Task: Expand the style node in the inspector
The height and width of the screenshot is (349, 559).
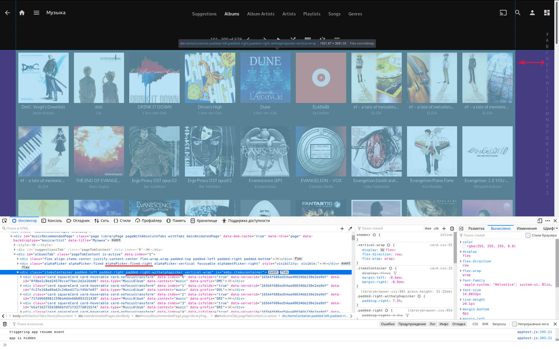Action: click(x=15, y=245)
